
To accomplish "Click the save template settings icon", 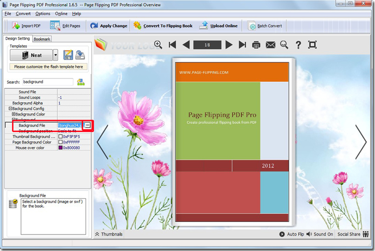I will coord(68,55).
